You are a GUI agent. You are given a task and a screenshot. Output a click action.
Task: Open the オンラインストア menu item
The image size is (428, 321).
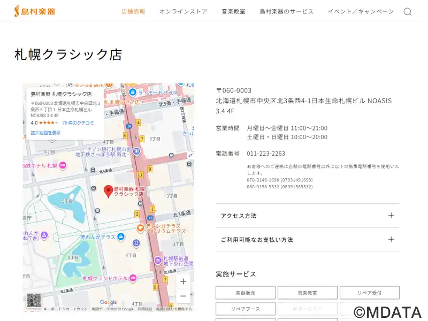(x=183, y=11)
